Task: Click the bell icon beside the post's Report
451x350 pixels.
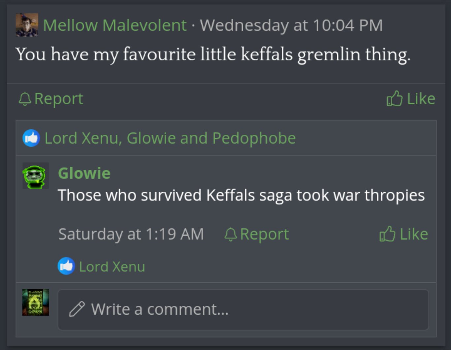Action: [25, 99]
